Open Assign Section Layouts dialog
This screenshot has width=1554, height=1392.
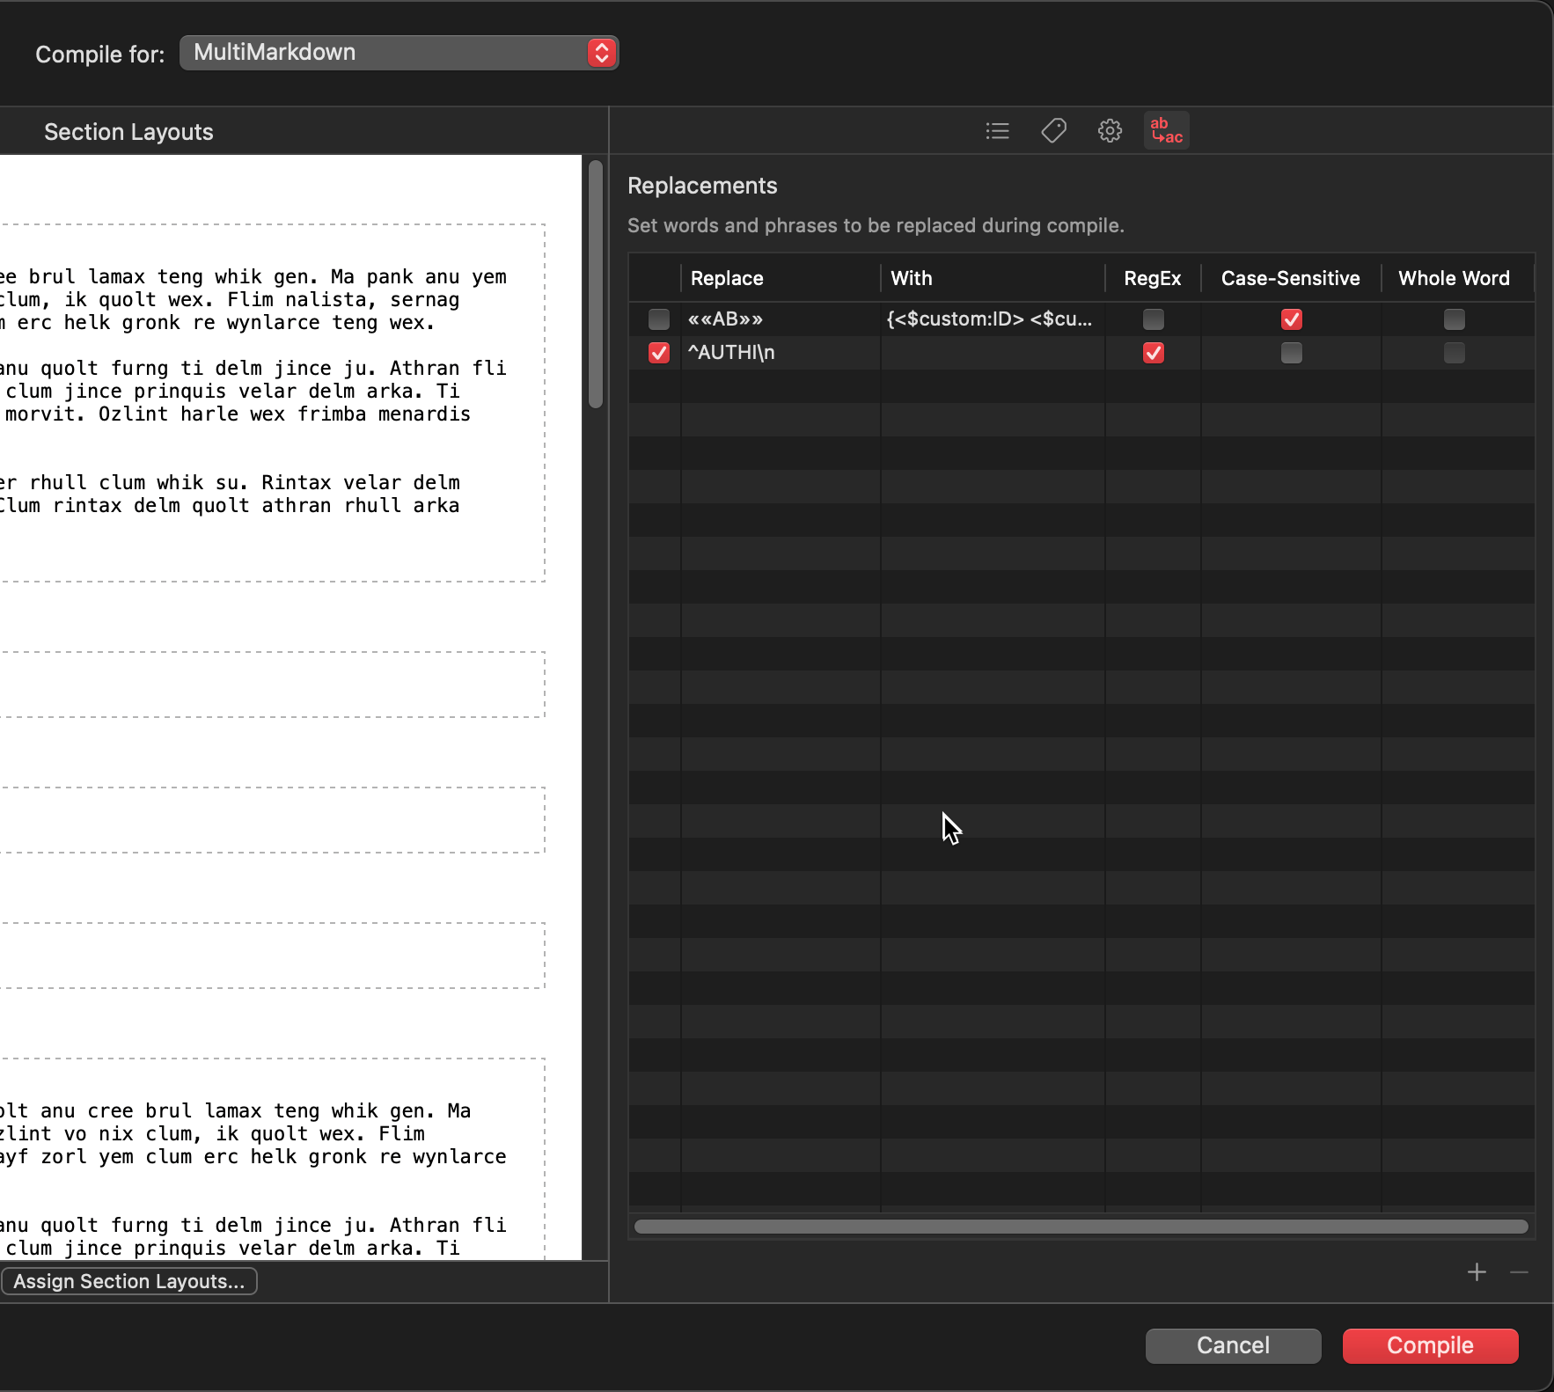[x=129, y=1281]
